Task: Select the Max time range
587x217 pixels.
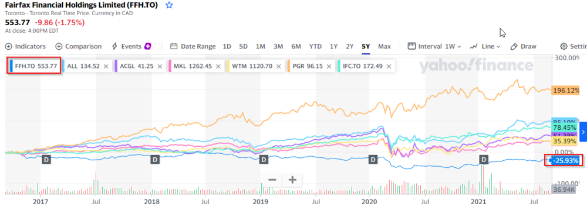Action: click(x=384, y=47)
